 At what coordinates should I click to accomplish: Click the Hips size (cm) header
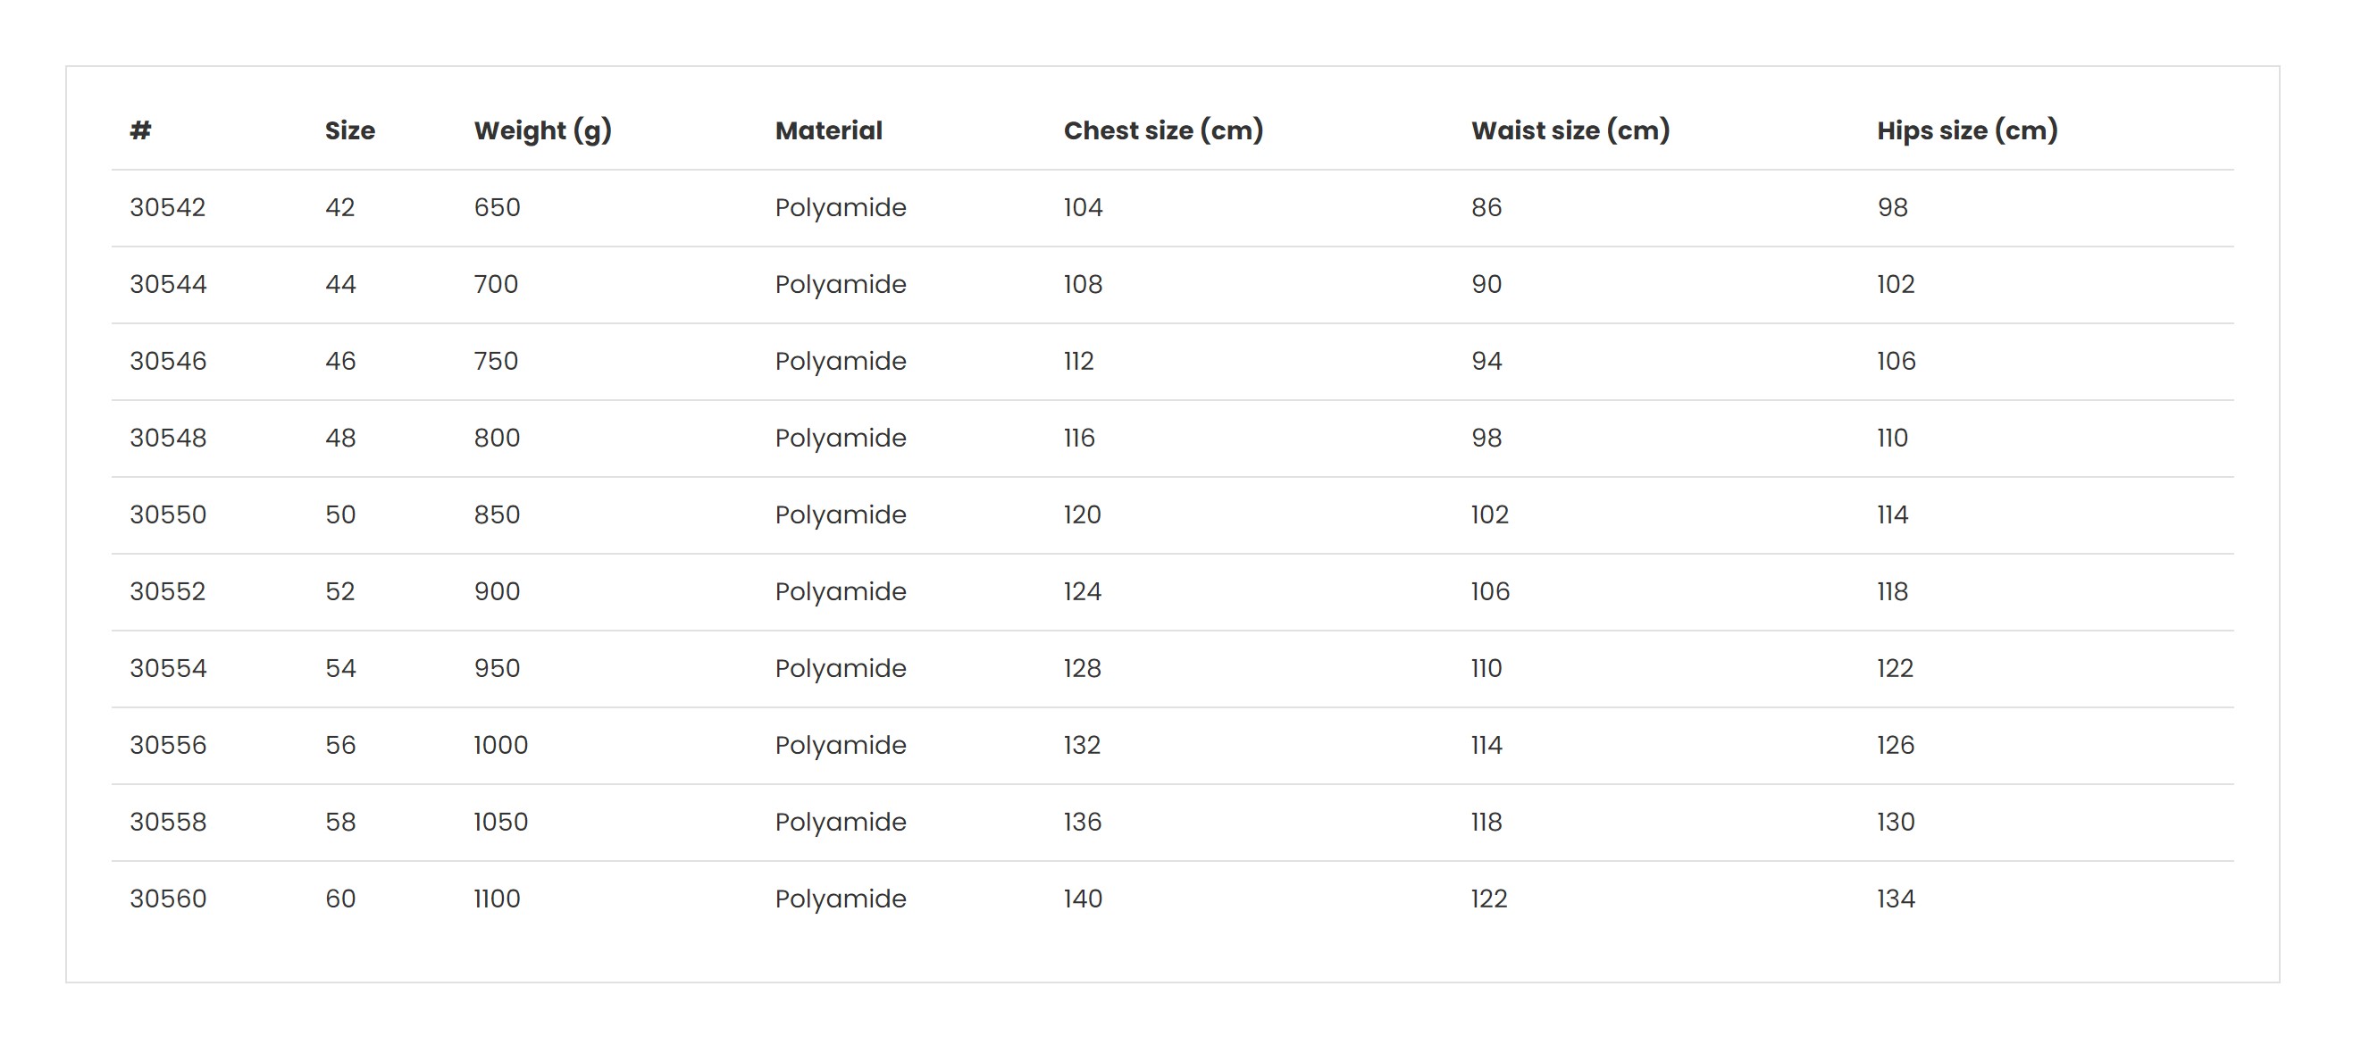[x=1966, y=131]
